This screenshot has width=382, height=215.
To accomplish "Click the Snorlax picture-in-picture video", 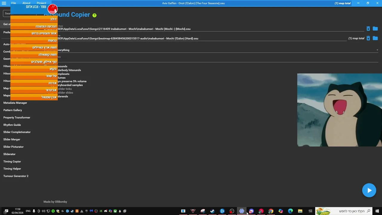I will 340,110.
